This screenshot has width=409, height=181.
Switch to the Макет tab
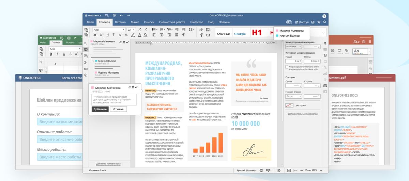[135, 22]
